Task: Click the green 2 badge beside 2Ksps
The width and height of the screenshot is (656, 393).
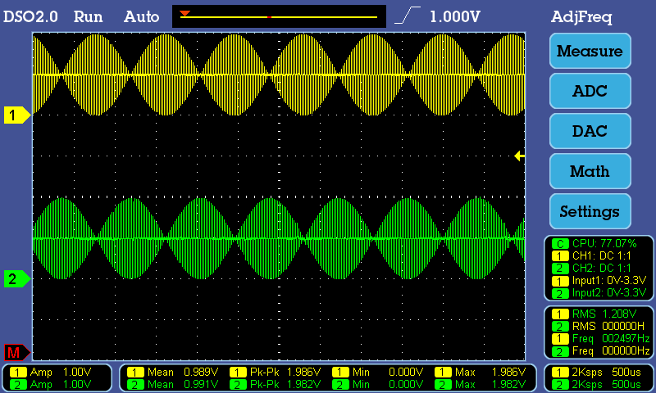Action: pos(560,385)
